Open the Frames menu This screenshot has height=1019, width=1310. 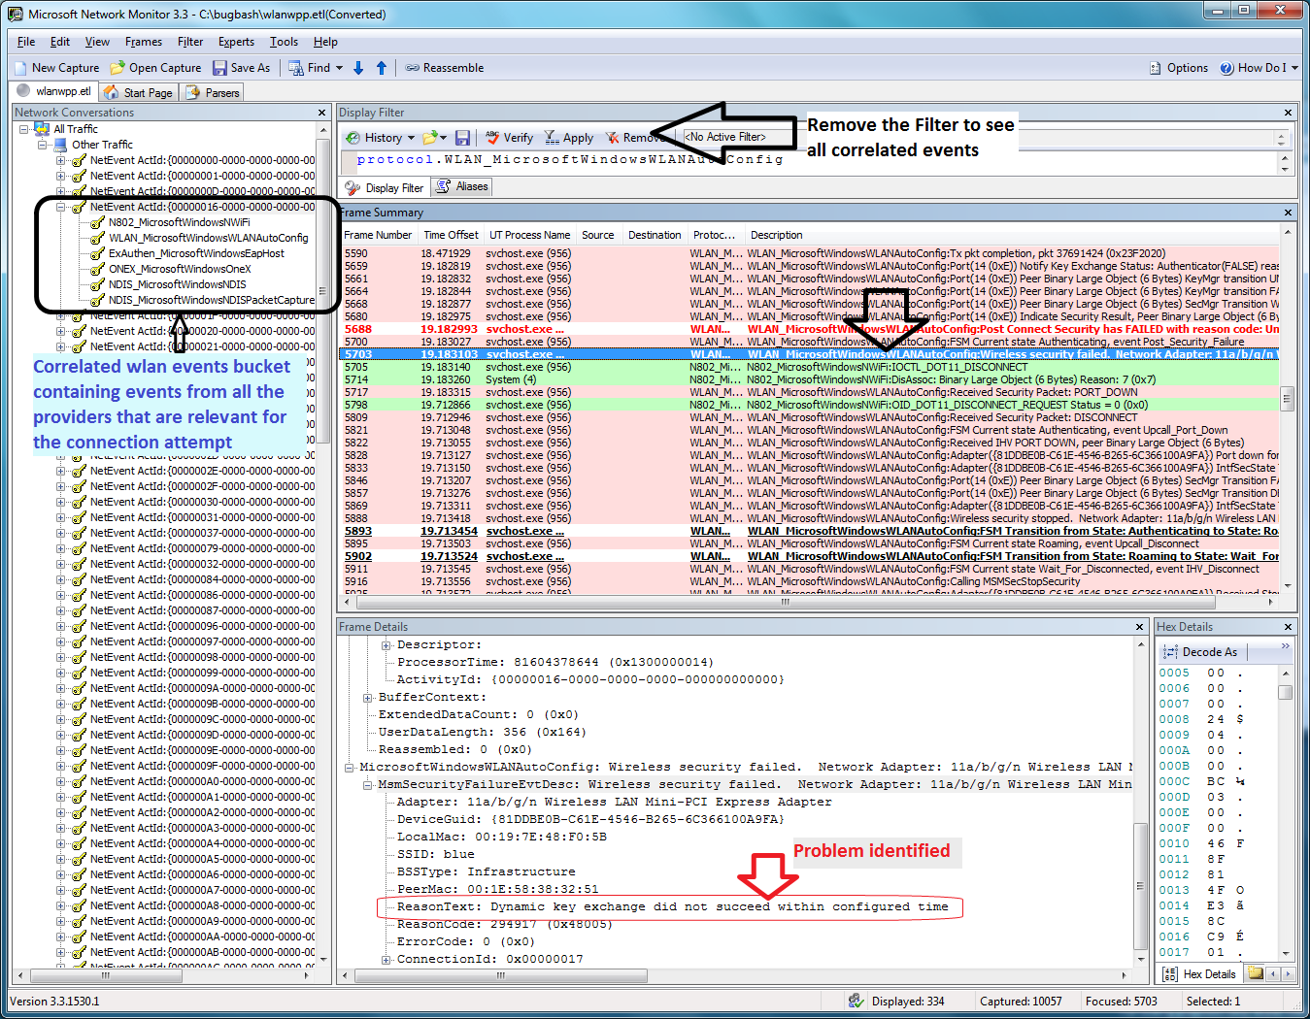[144, 42]
